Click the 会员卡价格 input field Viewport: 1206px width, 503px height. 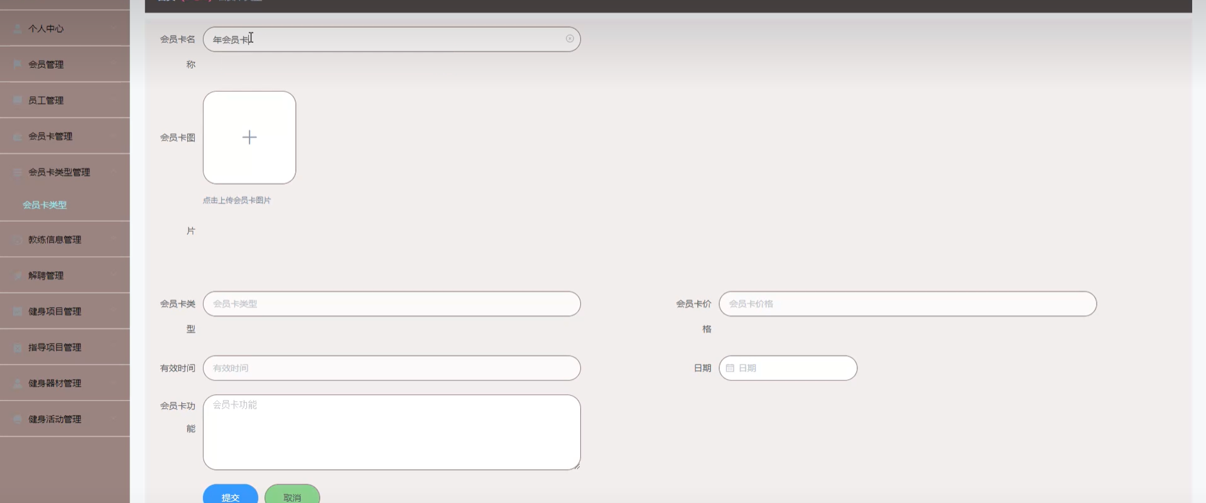click(908, 303)
